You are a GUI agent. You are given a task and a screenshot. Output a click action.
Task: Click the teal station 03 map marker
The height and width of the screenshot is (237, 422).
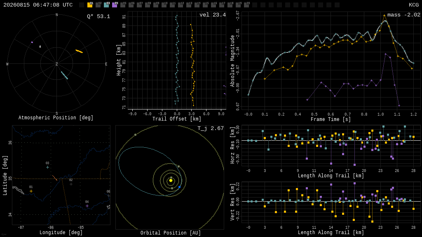point(48,167)
